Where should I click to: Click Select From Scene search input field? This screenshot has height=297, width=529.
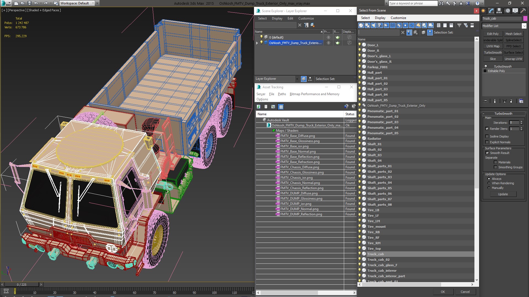[x=379, y=32]
